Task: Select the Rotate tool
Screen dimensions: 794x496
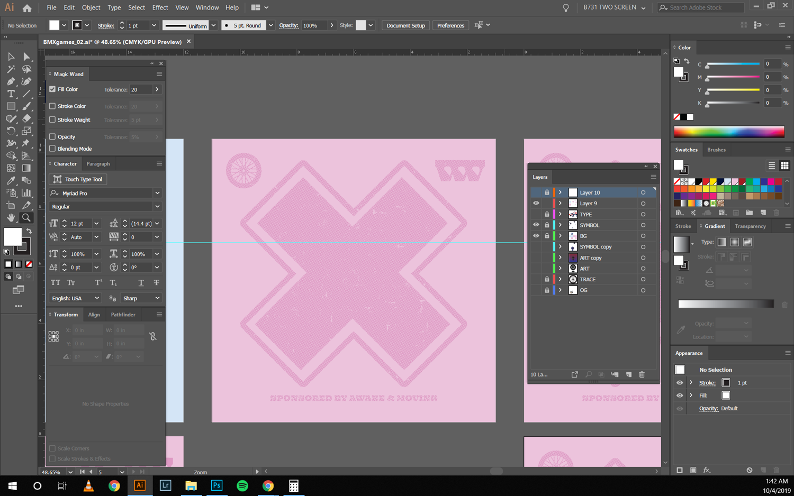Action: click(11, 131)
